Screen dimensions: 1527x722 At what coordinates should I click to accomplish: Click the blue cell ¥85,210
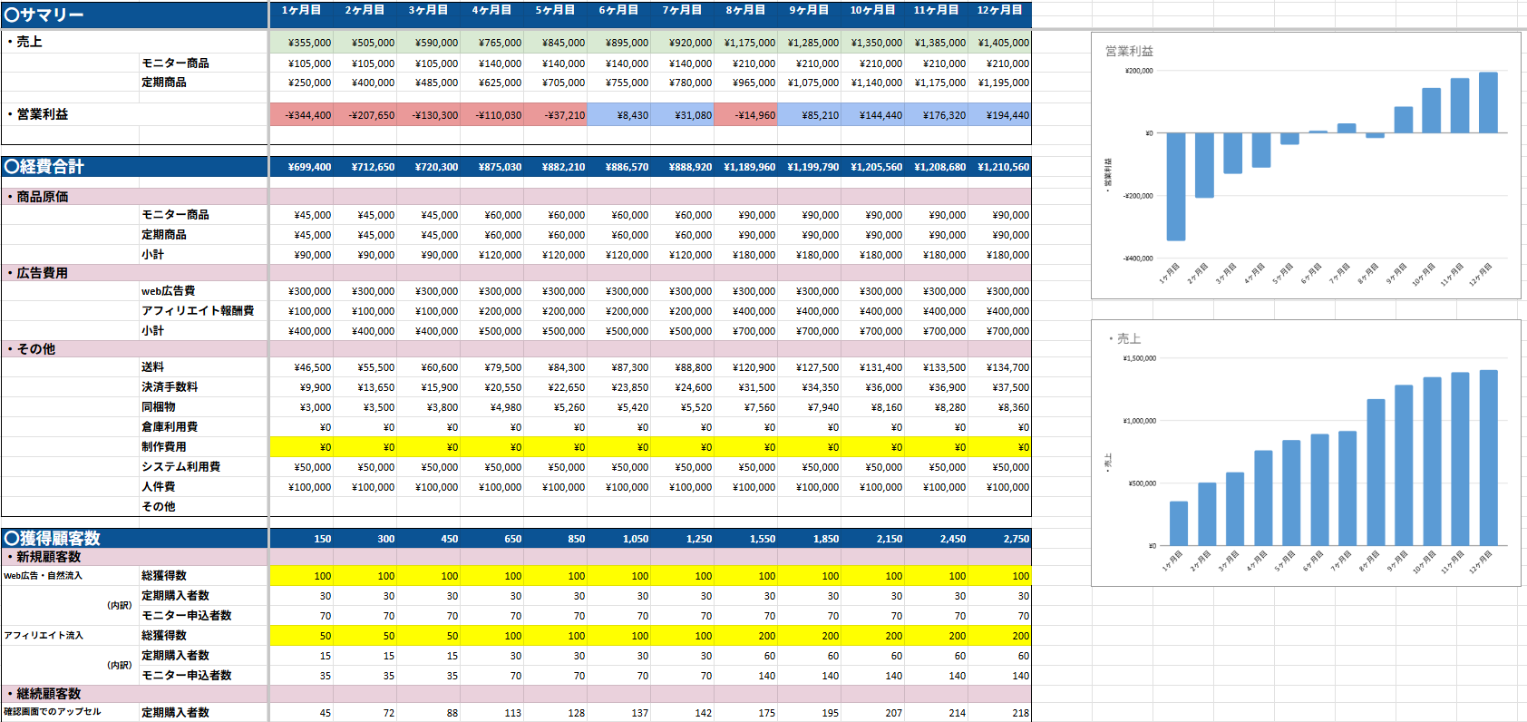pos(809,115)
